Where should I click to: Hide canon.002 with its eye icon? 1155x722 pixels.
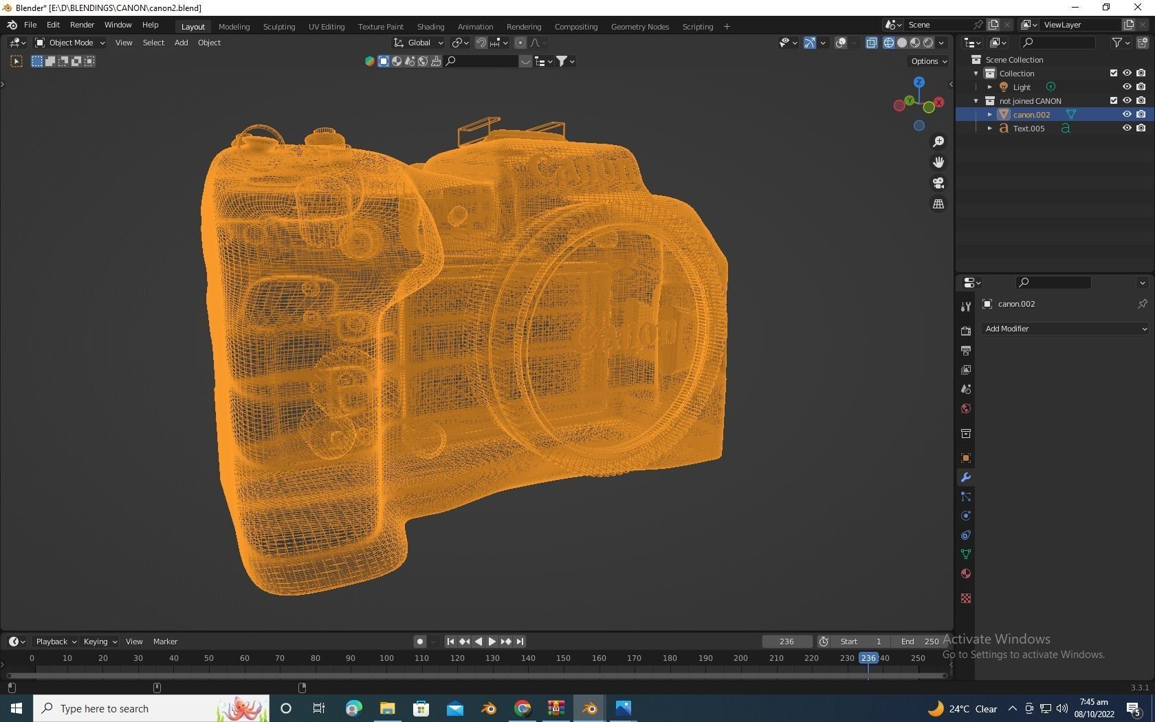[1127, 114]
